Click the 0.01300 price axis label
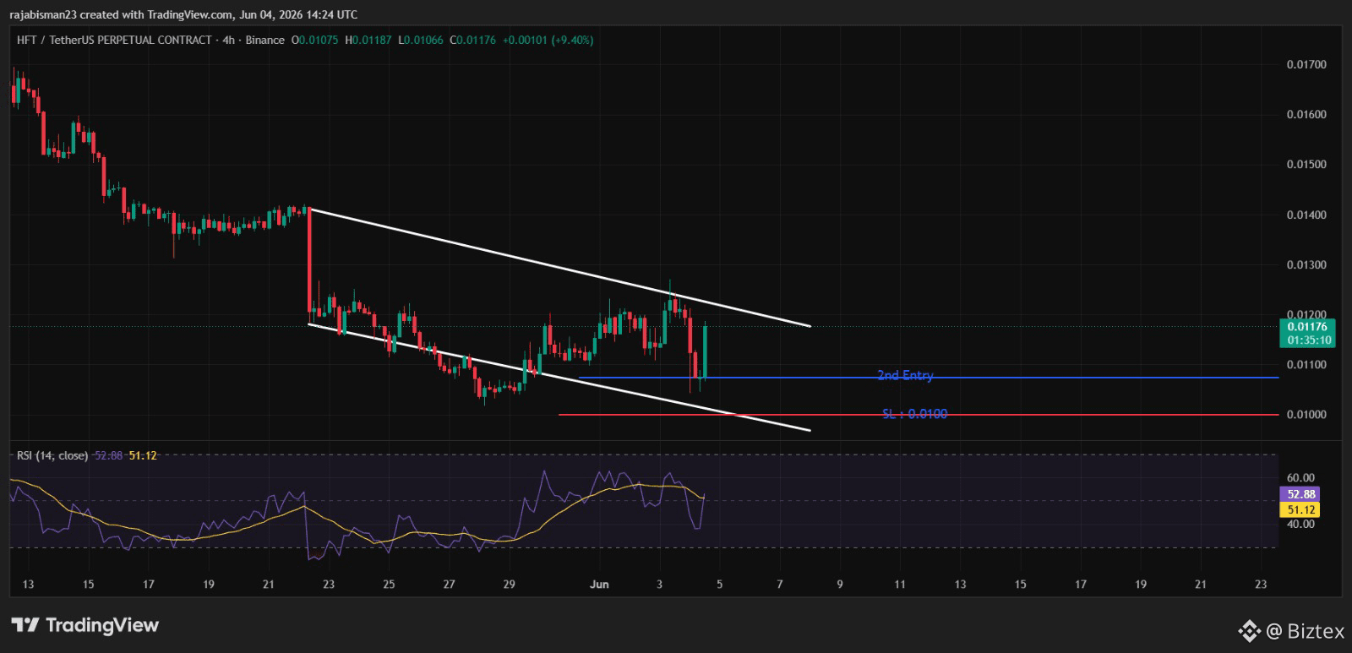The image size is (1352, 653). click(1306, 265)
